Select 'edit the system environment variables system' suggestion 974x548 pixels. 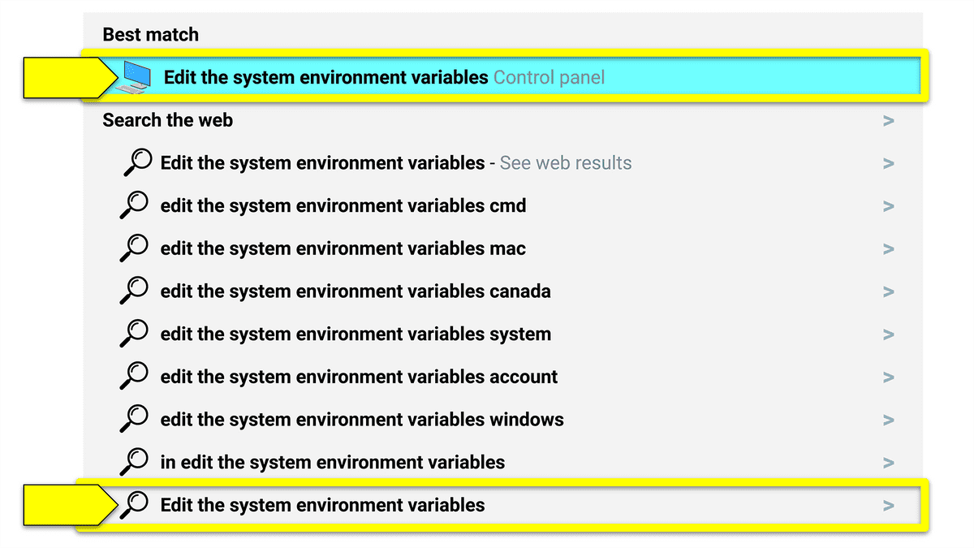(x=356, y=334)
